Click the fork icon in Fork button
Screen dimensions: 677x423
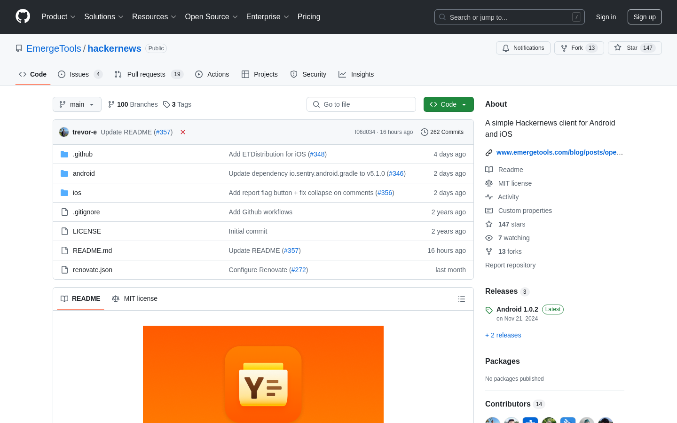tap(564, 48)
